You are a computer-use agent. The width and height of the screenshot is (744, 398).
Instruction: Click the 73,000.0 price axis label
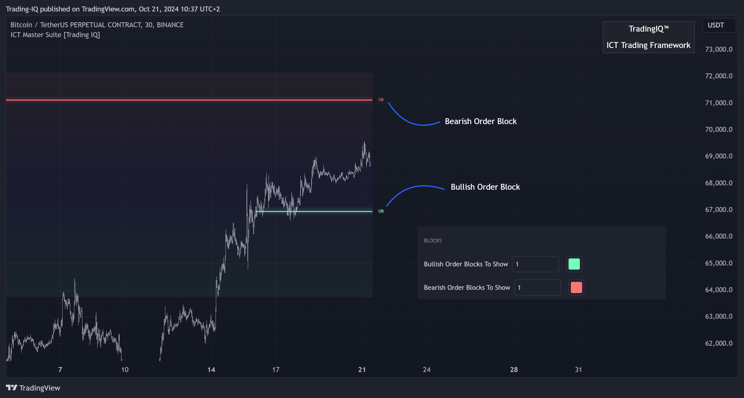[x=719, y=49]
